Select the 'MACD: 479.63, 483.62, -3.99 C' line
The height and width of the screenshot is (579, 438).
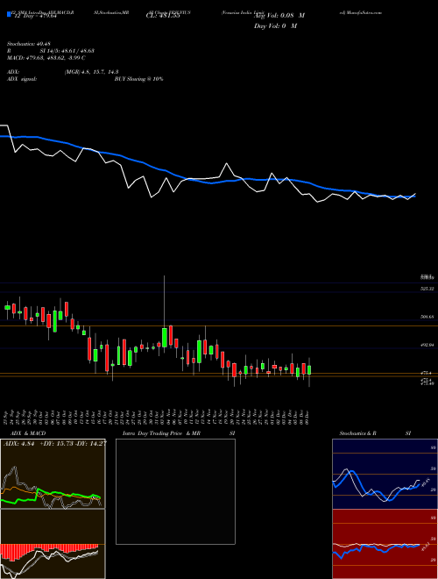pyautogui.click(x=46, y=58)
